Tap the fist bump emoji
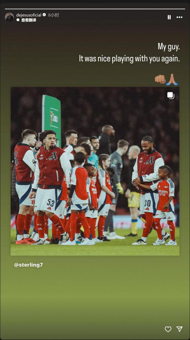Screen dimensions: 190x340 (160, 79)
